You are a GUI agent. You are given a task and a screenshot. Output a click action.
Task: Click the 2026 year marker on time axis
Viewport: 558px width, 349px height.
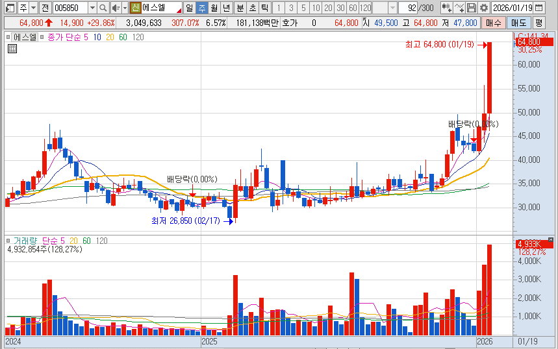pos(485,341)
